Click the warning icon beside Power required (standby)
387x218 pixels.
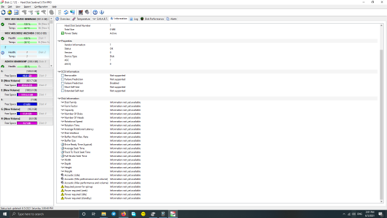click(62, 198)
